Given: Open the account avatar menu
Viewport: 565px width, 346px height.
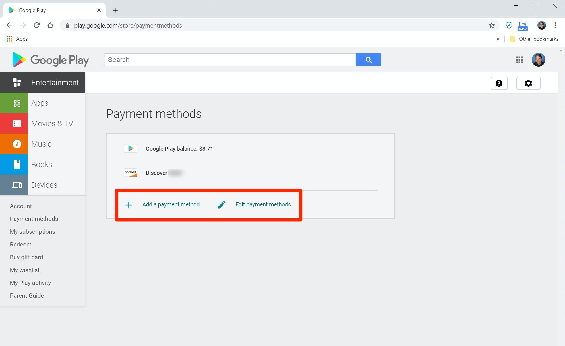Looking at the screenshot, I should pos(538,60).
